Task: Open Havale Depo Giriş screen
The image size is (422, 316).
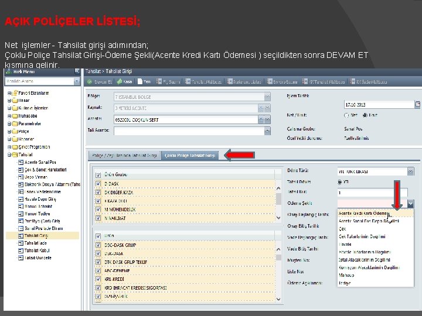Action: coord(37,199)
